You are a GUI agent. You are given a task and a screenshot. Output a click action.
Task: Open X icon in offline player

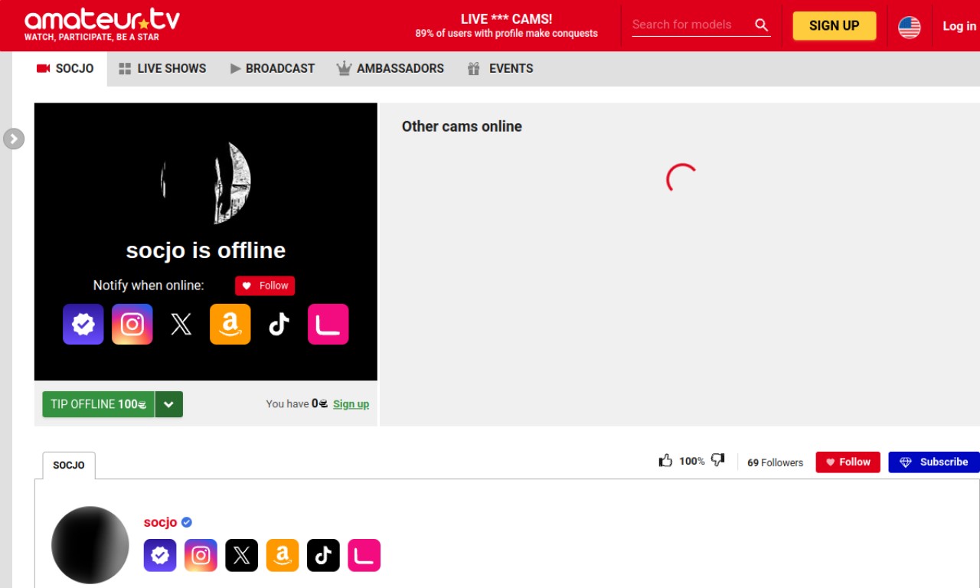[181, 324]
